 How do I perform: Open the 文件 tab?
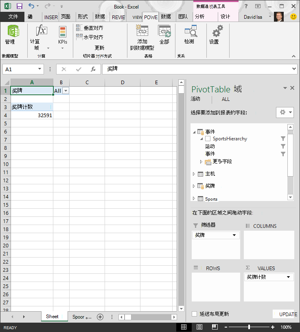pos(13,17)
